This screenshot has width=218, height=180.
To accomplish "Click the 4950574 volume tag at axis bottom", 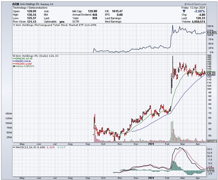I will (210, 141).
